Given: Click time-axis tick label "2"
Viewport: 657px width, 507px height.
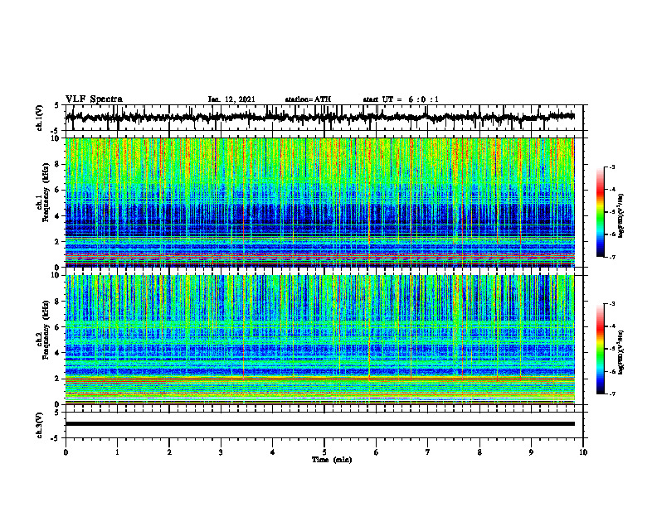Looking at the screenshot, I should pos(169,452).
